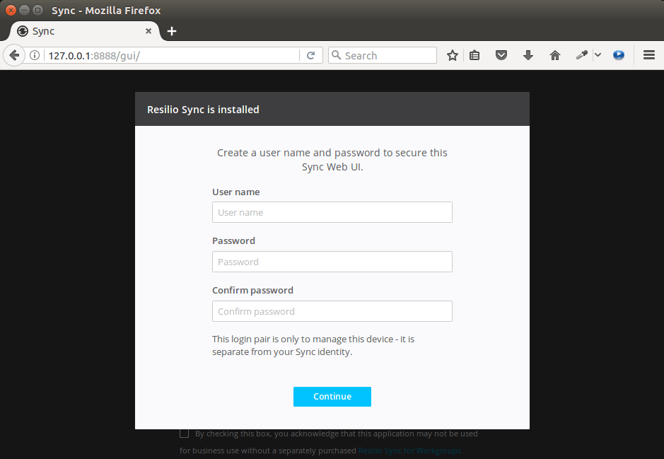Viewport: 664px width, 459px height.
Task: Activate the eyedropper color picker tool
Action: coord(582,55)
